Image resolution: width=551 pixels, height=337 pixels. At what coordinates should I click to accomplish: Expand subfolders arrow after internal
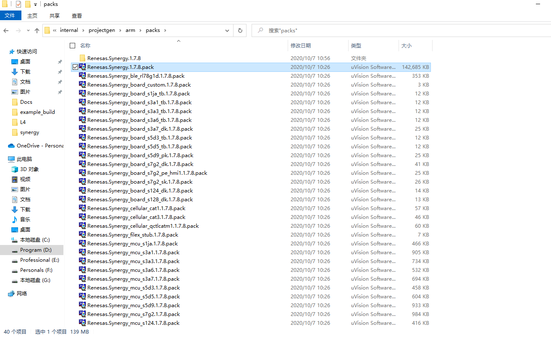(x=83, y=30)
